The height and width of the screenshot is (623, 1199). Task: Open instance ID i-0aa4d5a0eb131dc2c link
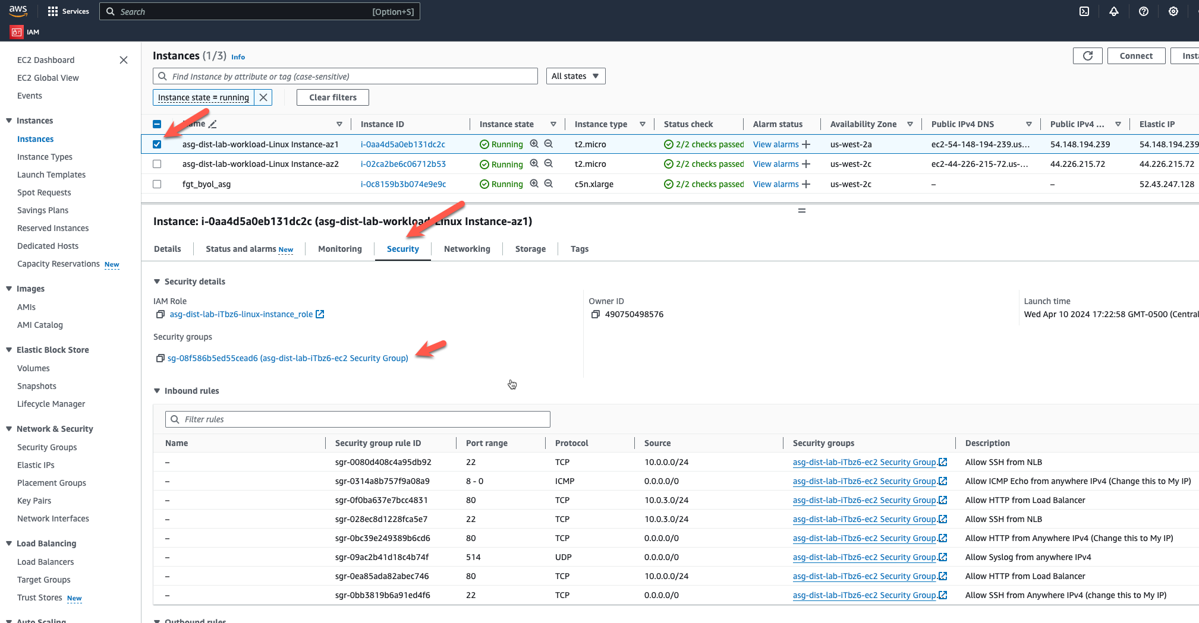tap(403, 144)
